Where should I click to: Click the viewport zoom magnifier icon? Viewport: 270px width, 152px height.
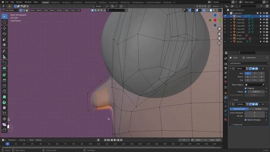click(219, 29)
